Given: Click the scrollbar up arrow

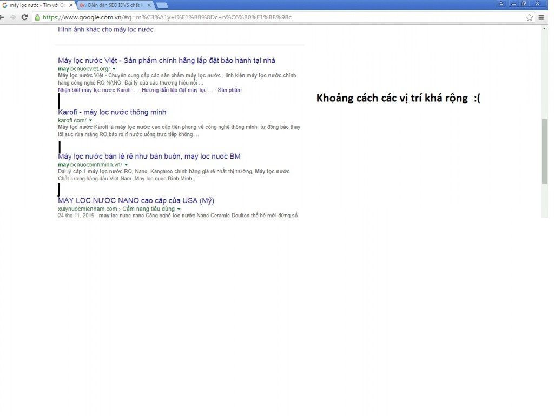Looking at the screenshot, I should [544, 28].
